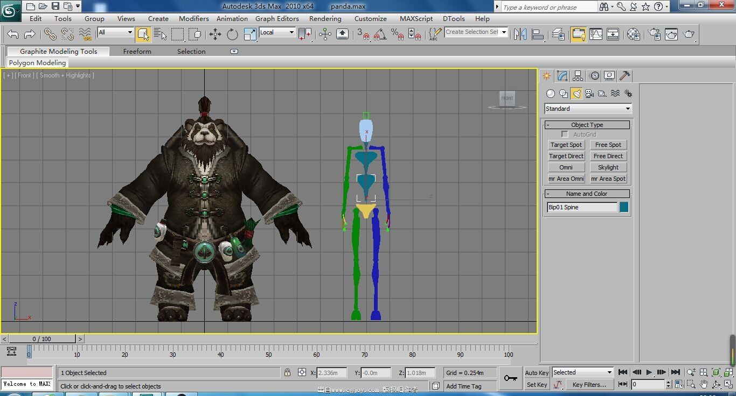Click the Bip01 Spine name field
736x396 pixels.
click(582, 207)
